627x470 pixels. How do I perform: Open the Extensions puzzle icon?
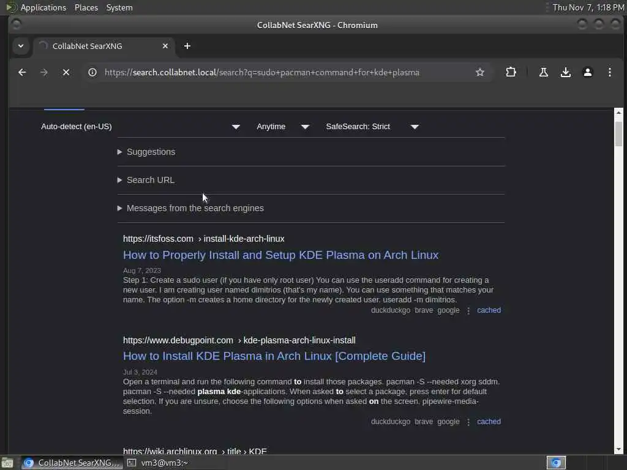(x=511, y=72)
